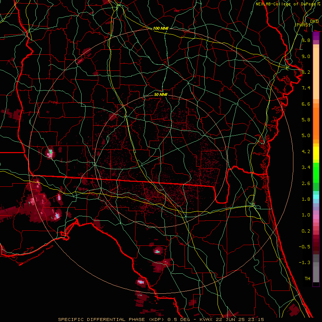Click the 1.8 scale value
The height and width of the screenshot is (322, 322).
[x=306, y=199]
